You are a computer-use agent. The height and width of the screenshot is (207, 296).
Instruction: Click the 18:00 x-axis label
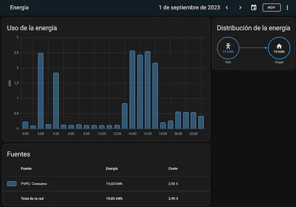tap(163, 134)
